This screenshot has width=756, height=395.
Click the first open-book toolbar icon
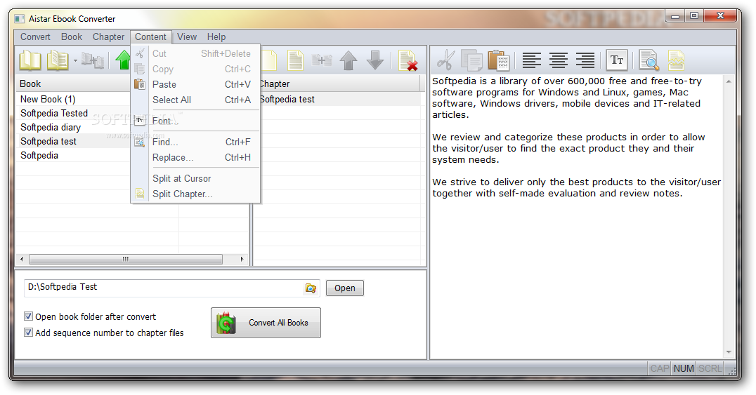coord(30,61)
